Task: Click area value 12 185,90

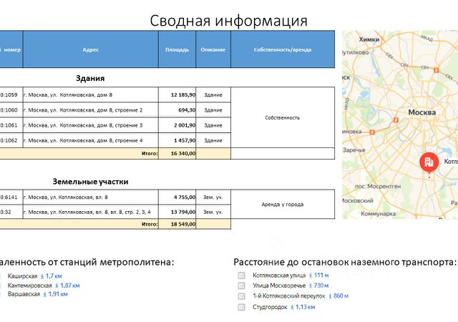Action: tap(183, 94)
